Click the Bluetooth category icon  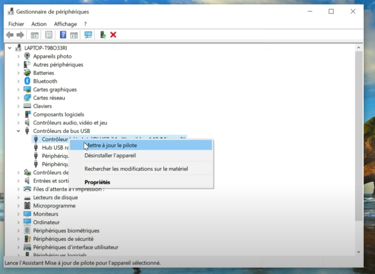27,81
